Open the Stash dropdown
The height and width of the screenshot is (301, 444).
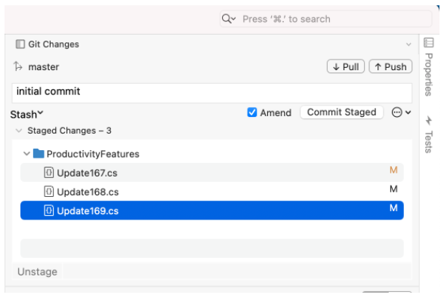(26, 115)
